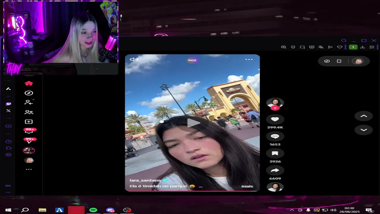Click the pin toolbar icon

click(x=293, y=47)
